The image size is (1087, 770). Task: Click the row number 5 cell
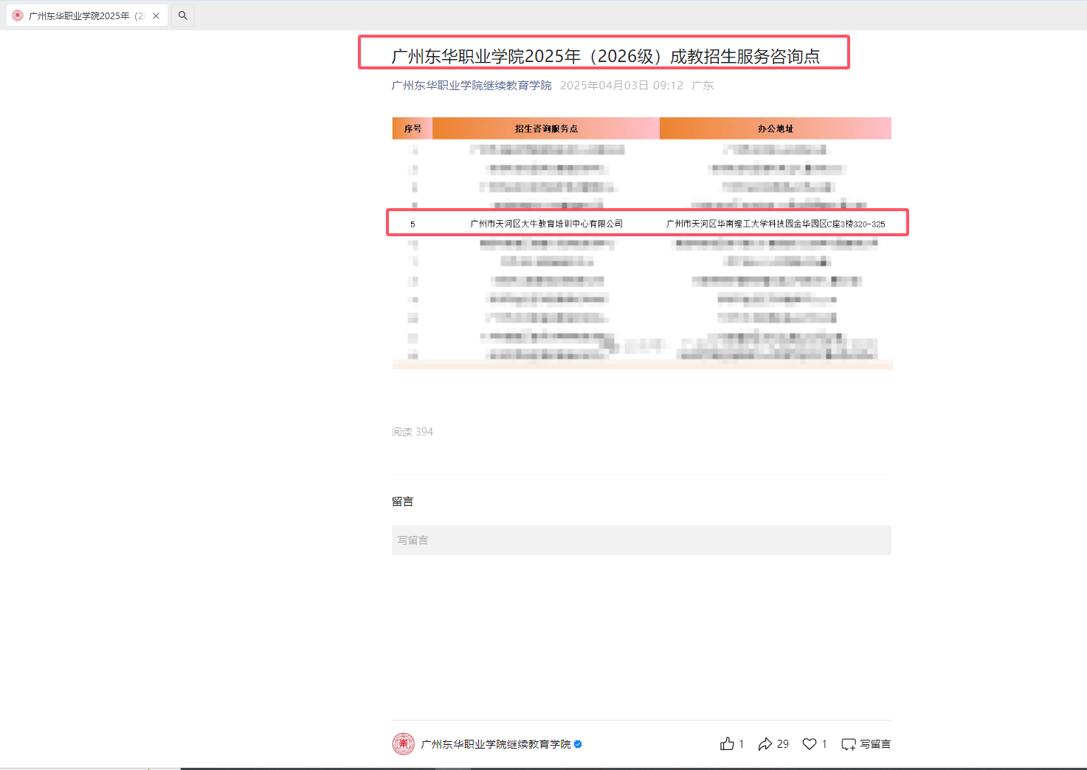point(413,224)
